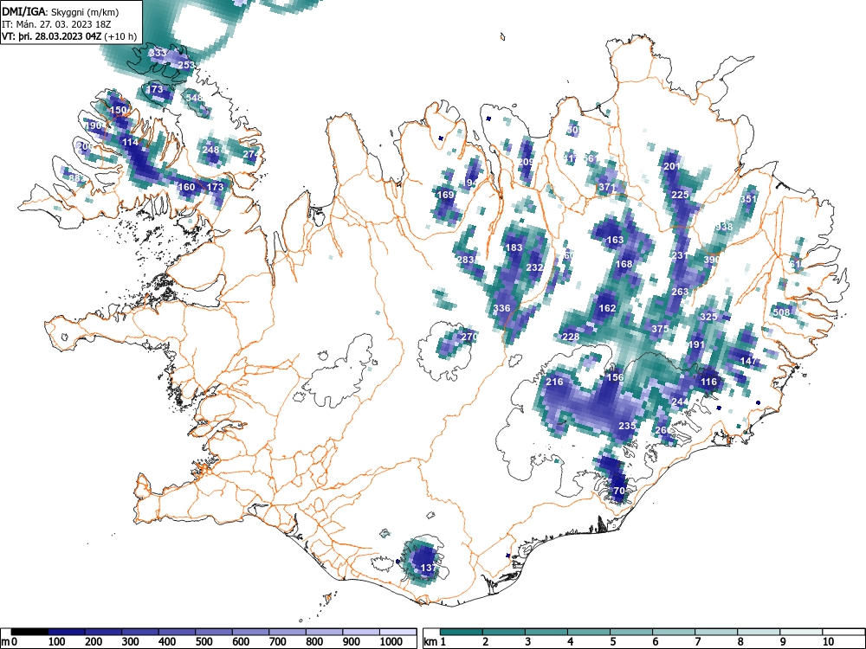Click the map value 137 in the south
Image resolution: width=866 pixels, height=649 pixels.
point(430,568)
